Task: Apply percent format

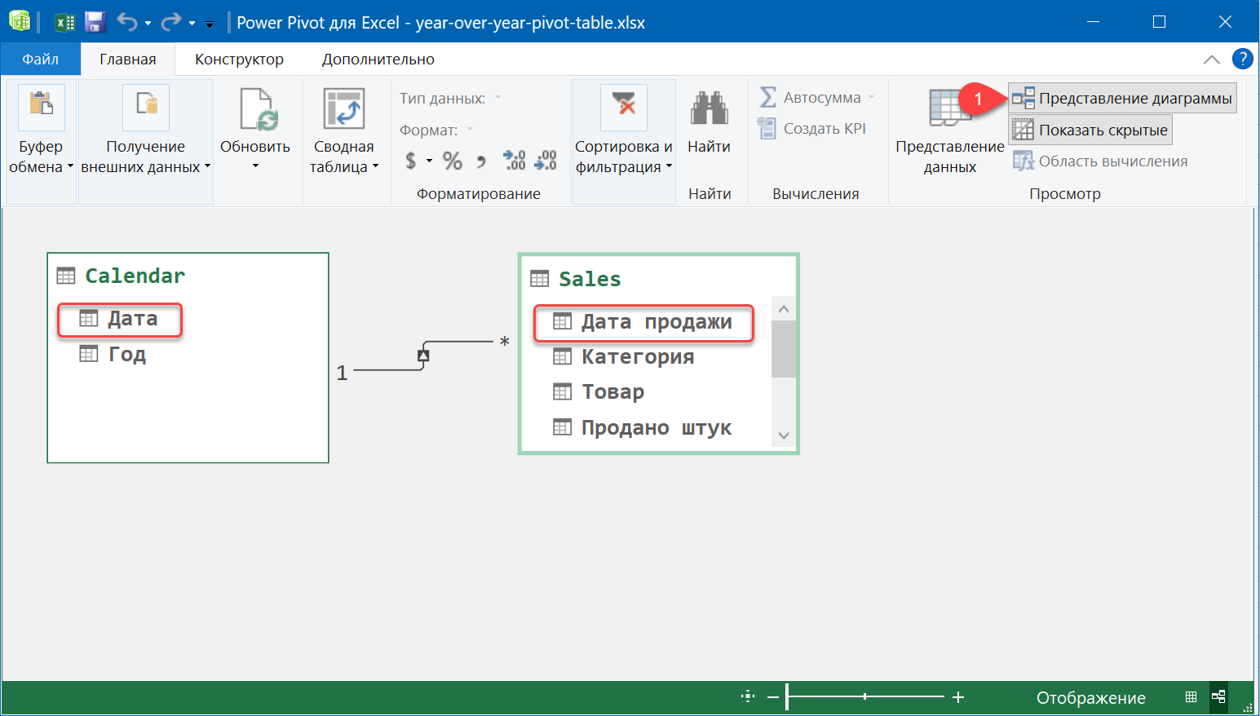Action: coord(453,161)
